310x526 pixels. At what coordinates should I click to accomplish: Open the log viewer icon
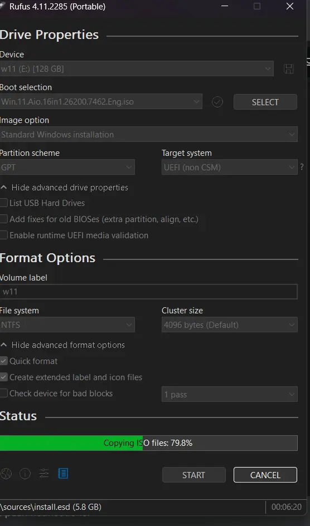click(63, 473)
